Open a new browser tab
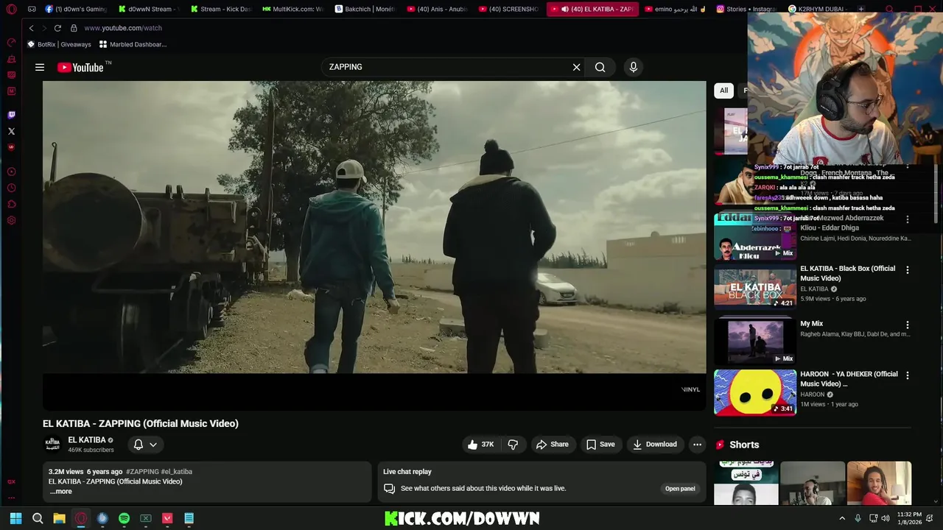The width and height of the screenshot is (943, 530). coord(861,9)
